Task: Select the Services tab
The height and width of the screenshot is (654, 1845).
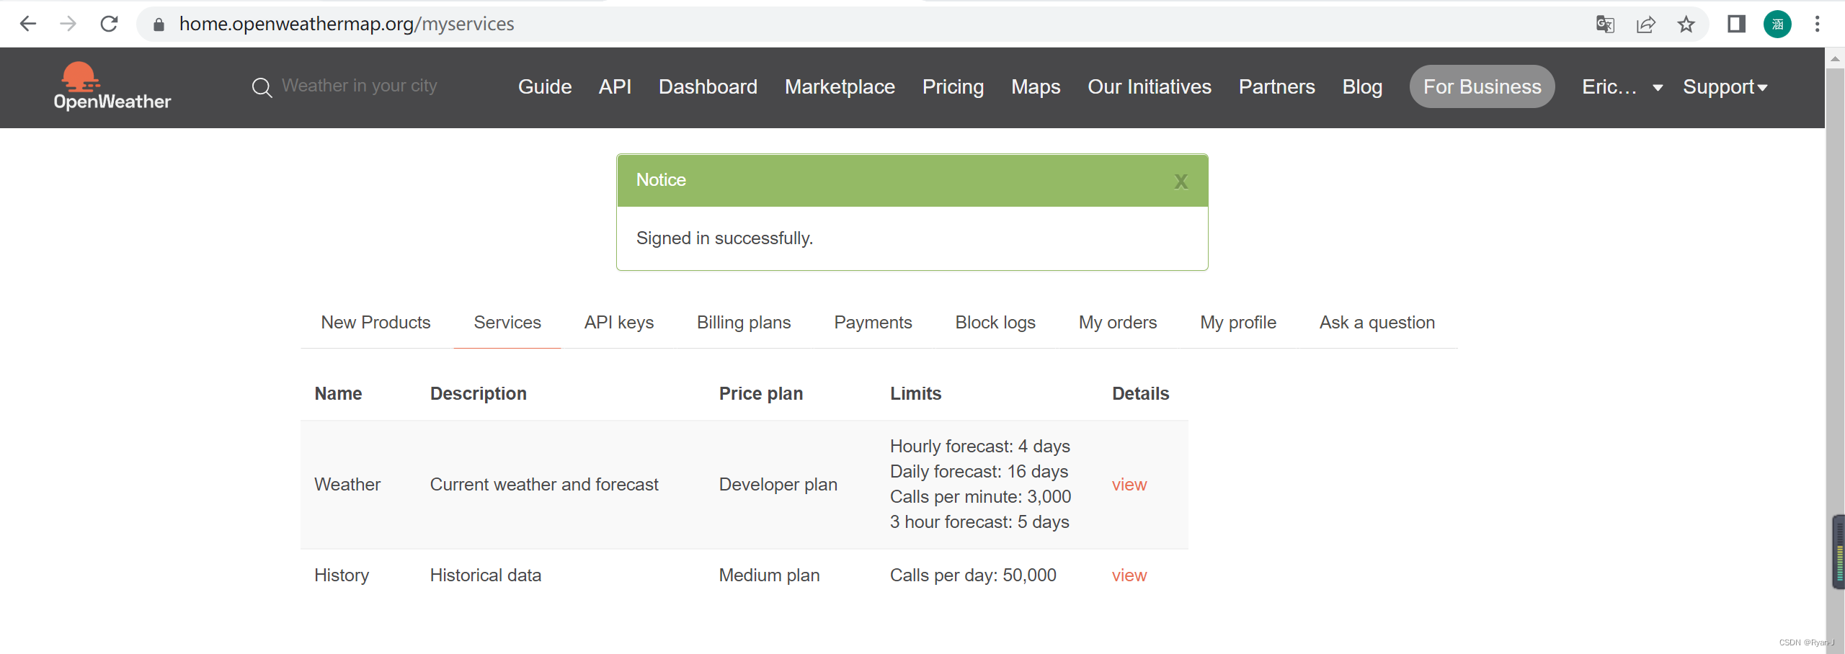Action: point(507,322)
